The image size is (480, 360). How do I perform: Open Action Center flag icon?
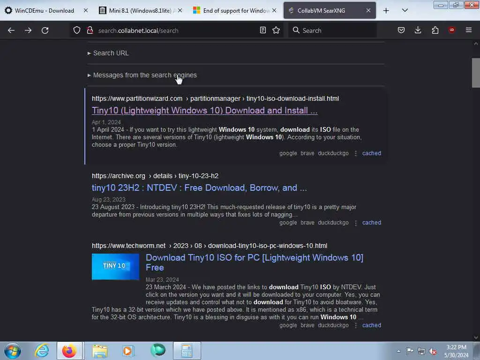[x=410, y=351]
